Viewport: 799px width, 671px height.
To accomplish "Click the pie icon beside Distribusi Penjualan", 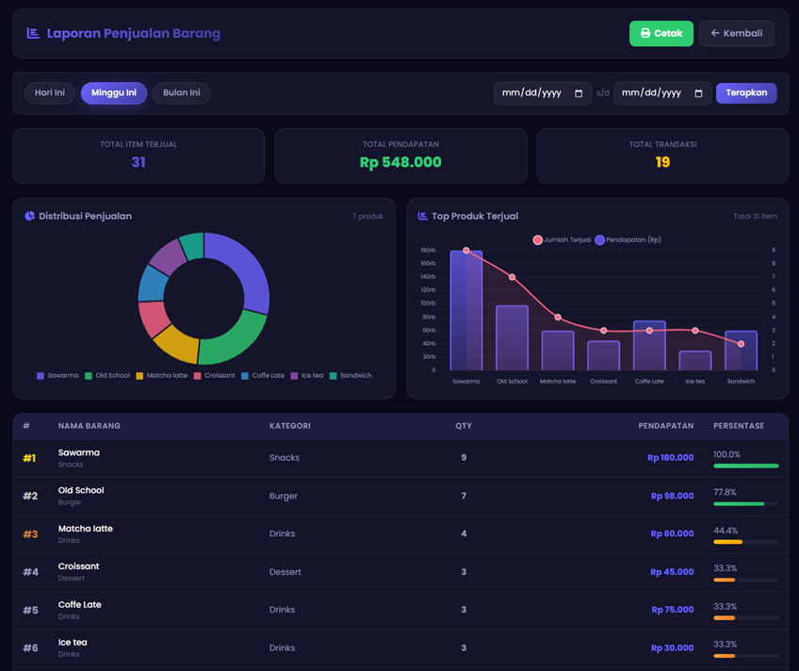I will point(29,216).
